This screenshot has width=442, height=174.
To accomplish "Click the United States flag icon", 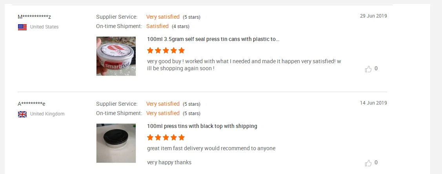I will [x=22, y=27].
